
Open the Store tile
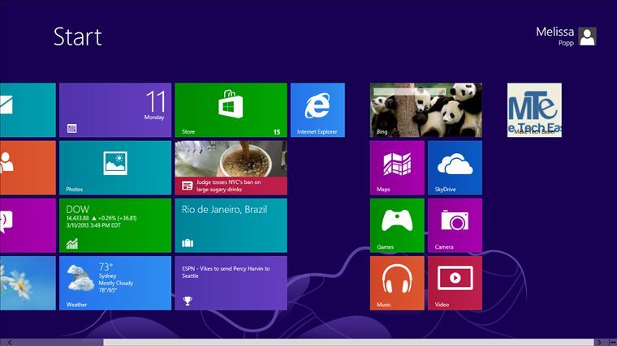[x=231, y=109]
